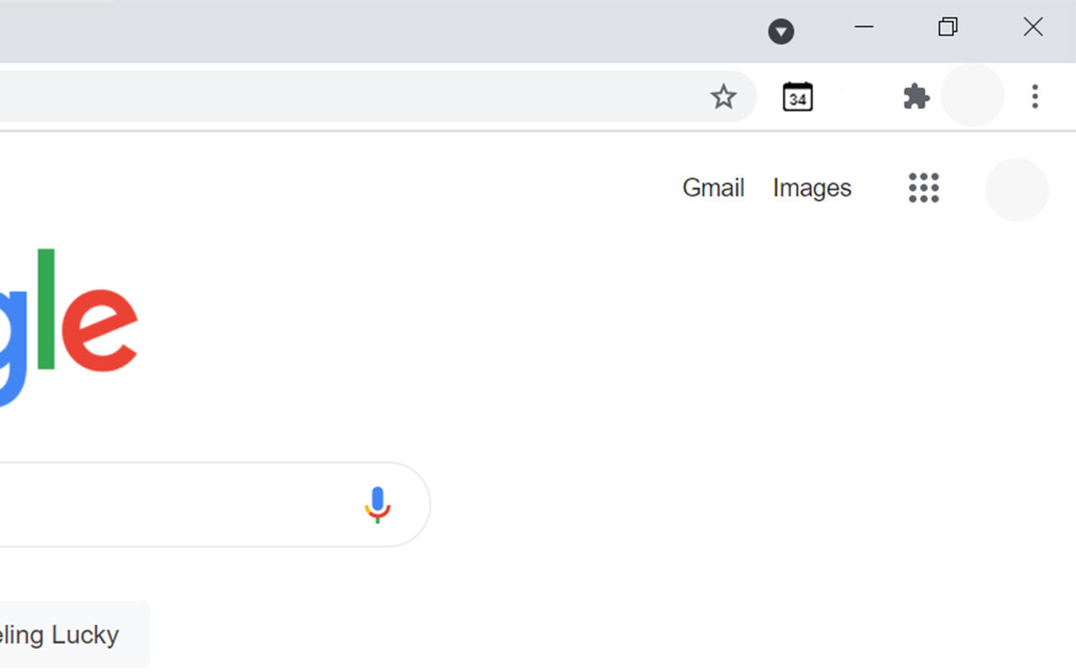1076x672 pixels.
Task: Click inside the browser address bar
Action: click(345, 97)
